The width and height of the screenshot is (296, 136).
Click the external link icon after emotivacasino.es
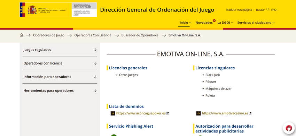[x=250, y=113]
